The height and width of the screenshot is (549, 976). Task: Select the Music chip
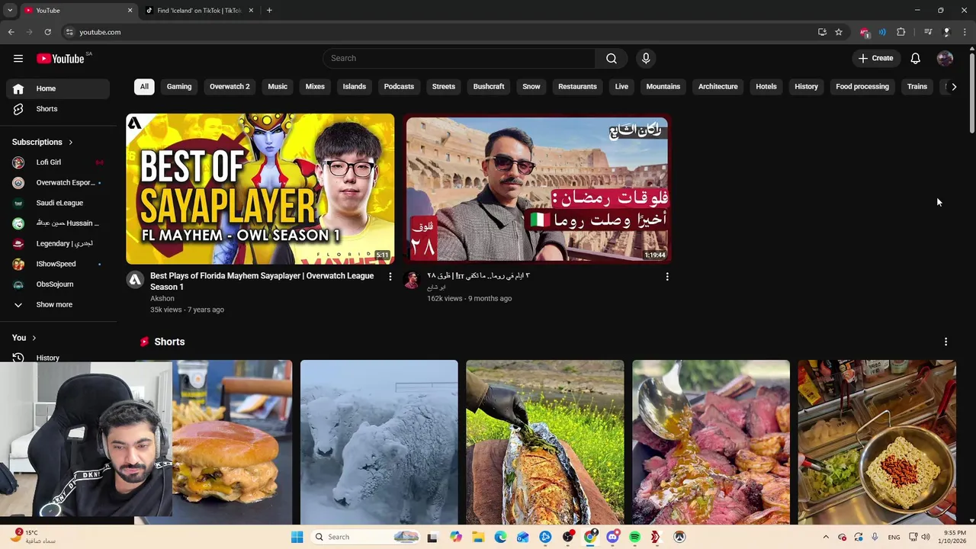[x=278, y=86]
